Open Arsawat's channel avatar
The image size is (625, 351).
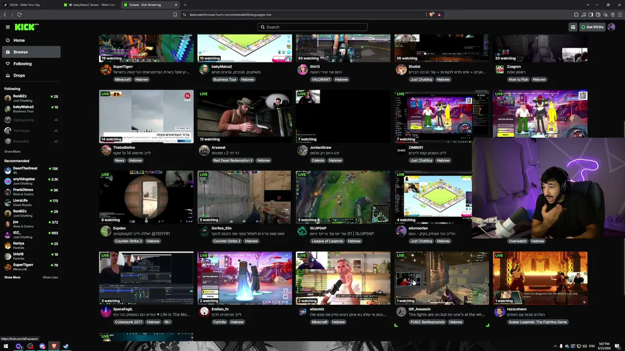(204, 150)
